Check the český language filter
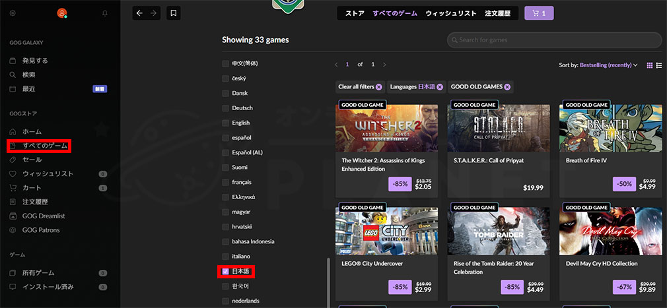Screen dimensions: 667x308 pos(225,78)
